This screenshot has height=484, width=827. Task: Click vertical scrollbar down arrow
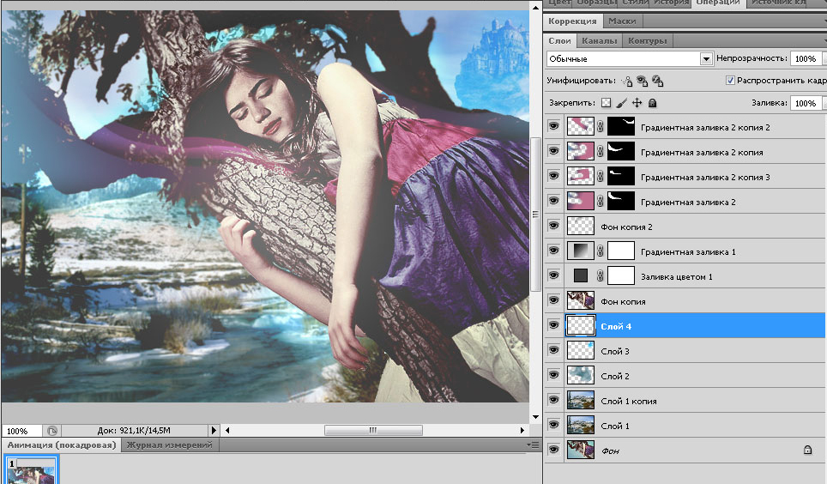[x=535, y=417]
